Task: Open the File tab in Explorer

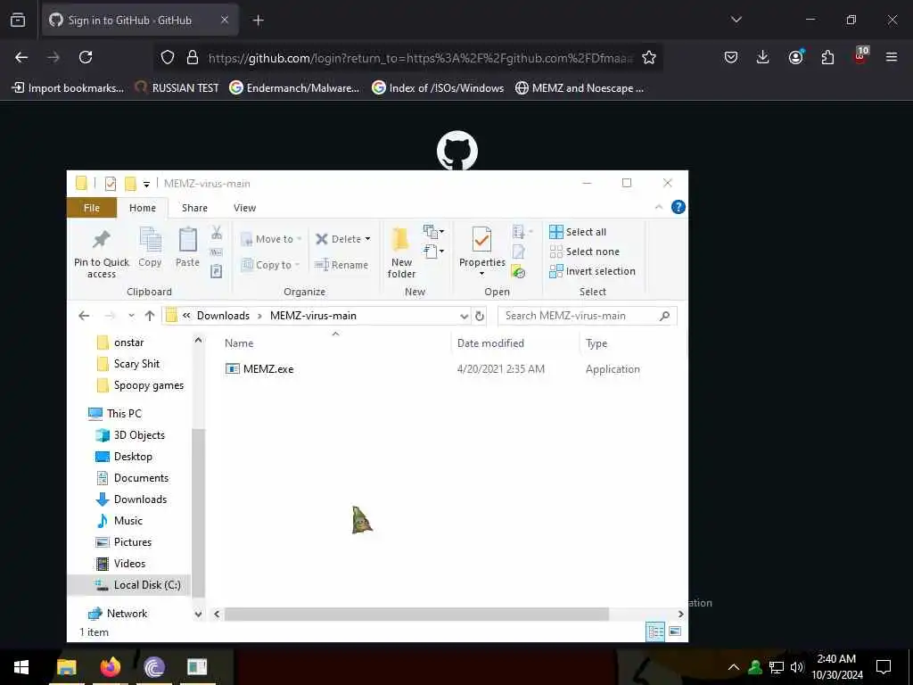Action: coord(92,208)
